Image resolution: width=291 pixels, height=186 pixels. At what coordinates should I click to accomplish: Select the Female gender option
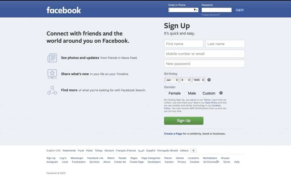pyautogui.click(x=166, y=93)
